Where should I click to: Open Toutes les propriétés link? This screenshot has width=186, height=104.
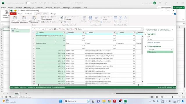tap(153, 42)
